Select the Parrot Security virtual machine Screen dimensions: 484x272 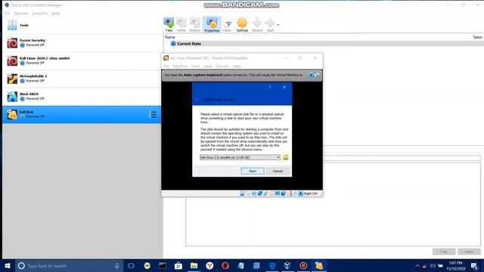[82, 43]
